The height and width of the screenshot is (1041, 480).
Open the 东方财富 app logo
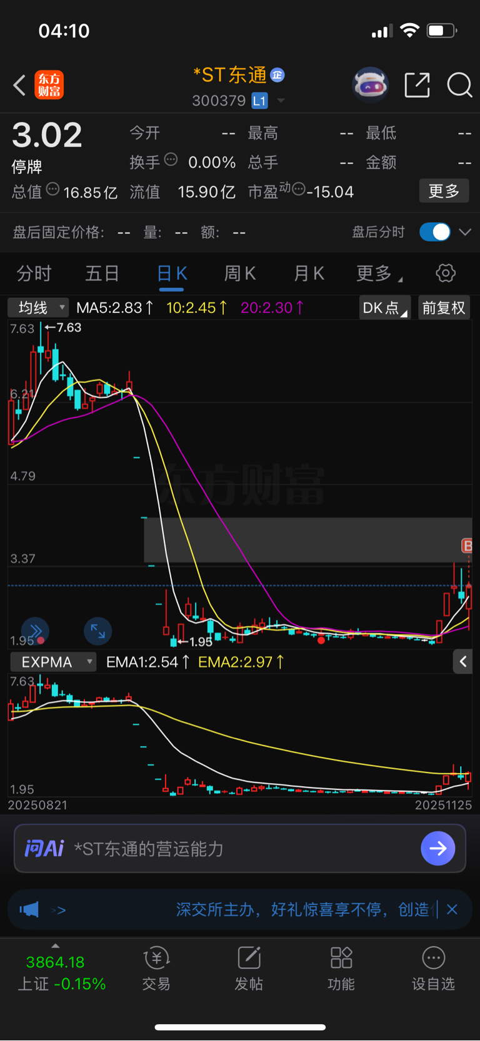click(49, 85)
